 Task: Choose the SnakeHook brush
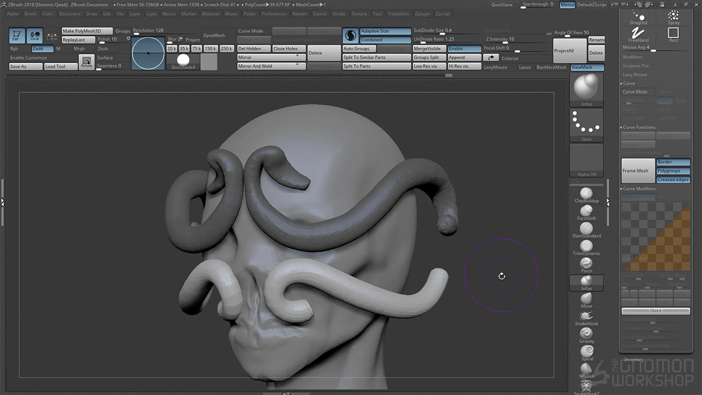[x=586, y=317]
